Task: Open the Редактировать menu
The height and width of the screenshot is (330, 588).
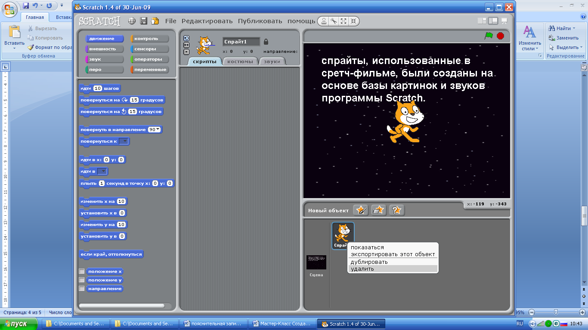Action: pos(207,21)
